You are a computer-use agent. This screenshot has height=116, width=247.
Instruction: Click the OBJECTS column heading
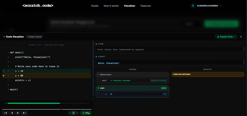[207, 69]
